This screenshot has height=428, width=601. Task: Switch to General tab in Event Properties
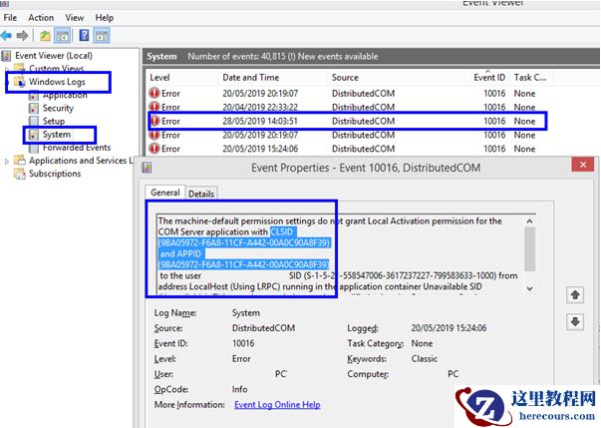(x=165, y=193)
